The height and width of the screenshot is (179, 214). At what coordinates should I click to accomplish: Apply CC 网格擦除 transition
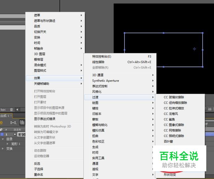[x=180, y=130]
